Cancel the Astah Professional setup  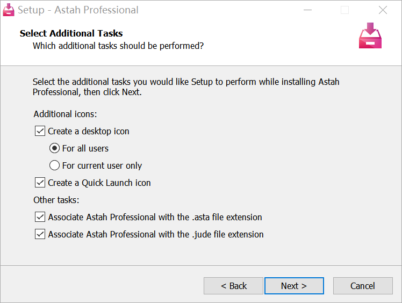(x=362, y=286)
